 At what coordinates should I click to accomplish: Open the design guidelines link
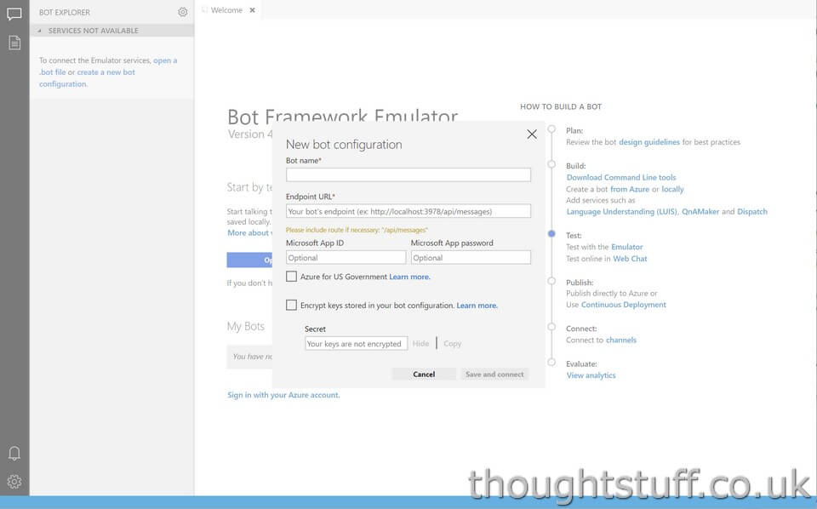click(649, 141)
